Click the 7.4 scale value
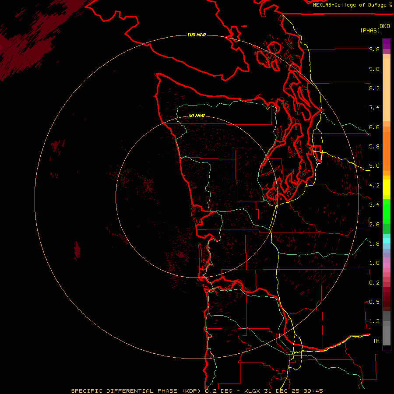 (x=374, y=108)
